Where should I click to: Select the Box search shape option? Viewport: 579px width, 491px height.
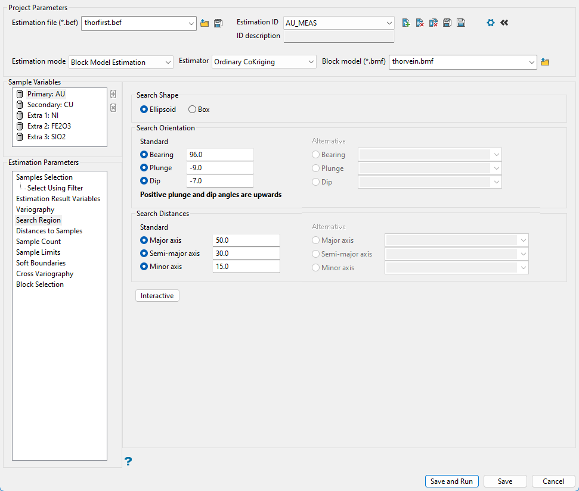[193, 110]
